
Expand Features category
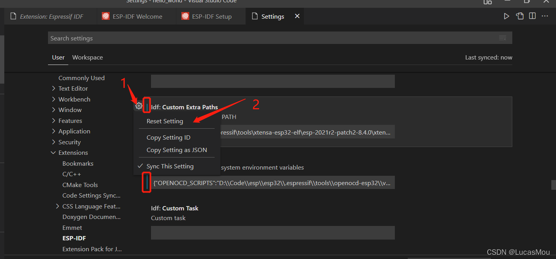53,121
